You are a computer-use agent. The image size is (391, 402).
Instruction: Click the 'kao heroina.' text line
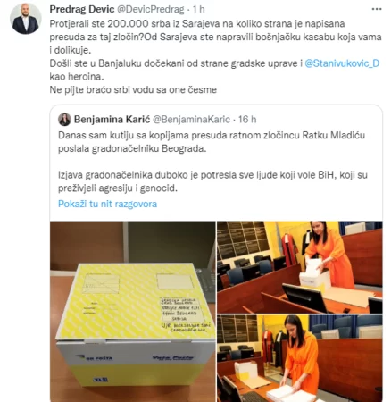click(x=77, y=77)
